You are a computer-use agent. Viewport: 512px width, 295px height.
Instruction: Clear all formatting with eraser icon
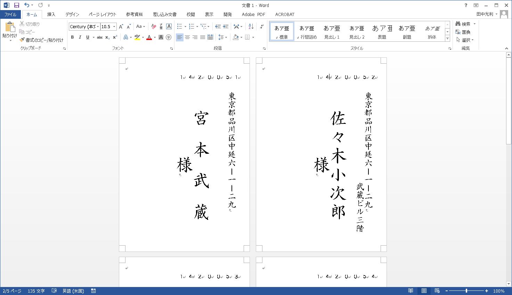pyautogui.click(x=154, y=26)
